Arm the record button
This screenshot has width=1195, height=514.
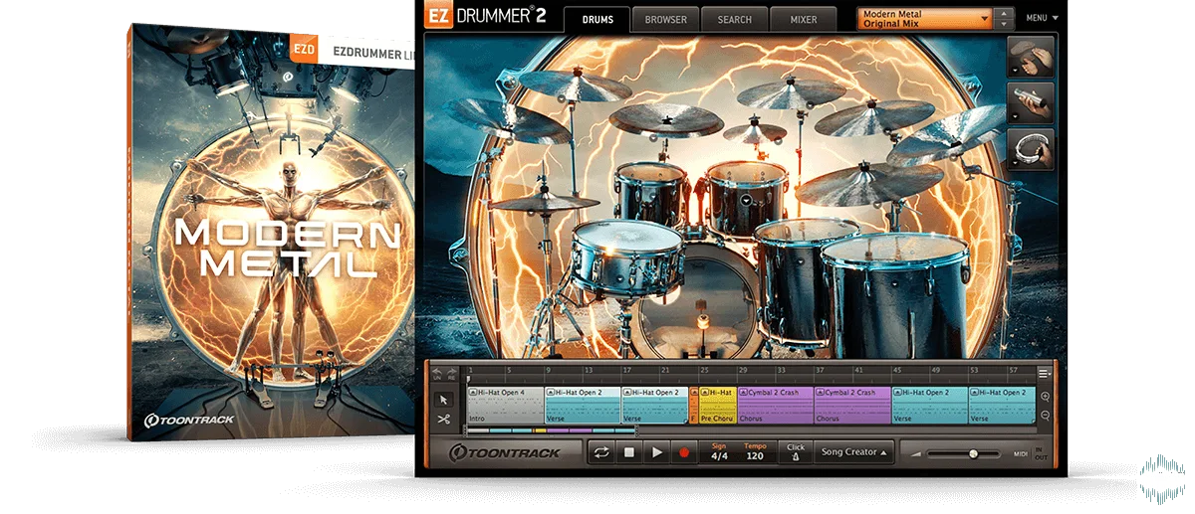684,452
